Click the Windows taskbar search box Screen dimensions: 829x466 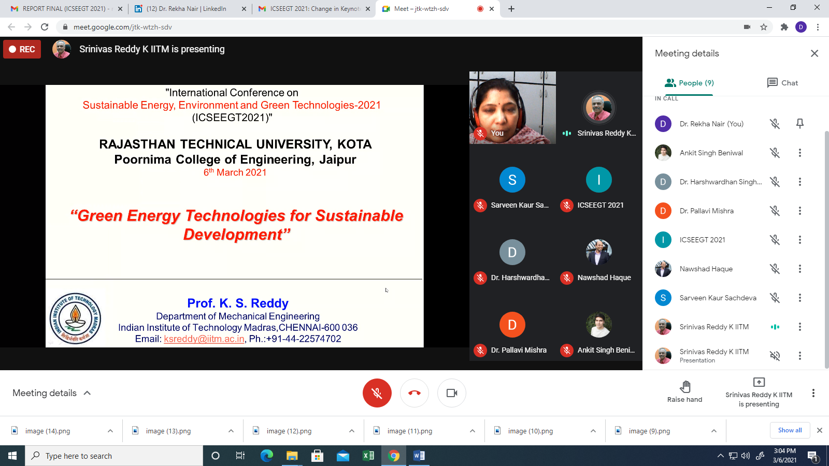[114, 456]
